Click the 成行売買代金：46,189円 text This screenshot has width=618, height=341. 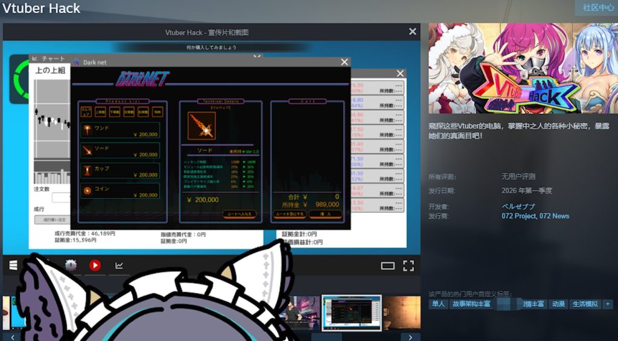[84, 234]
